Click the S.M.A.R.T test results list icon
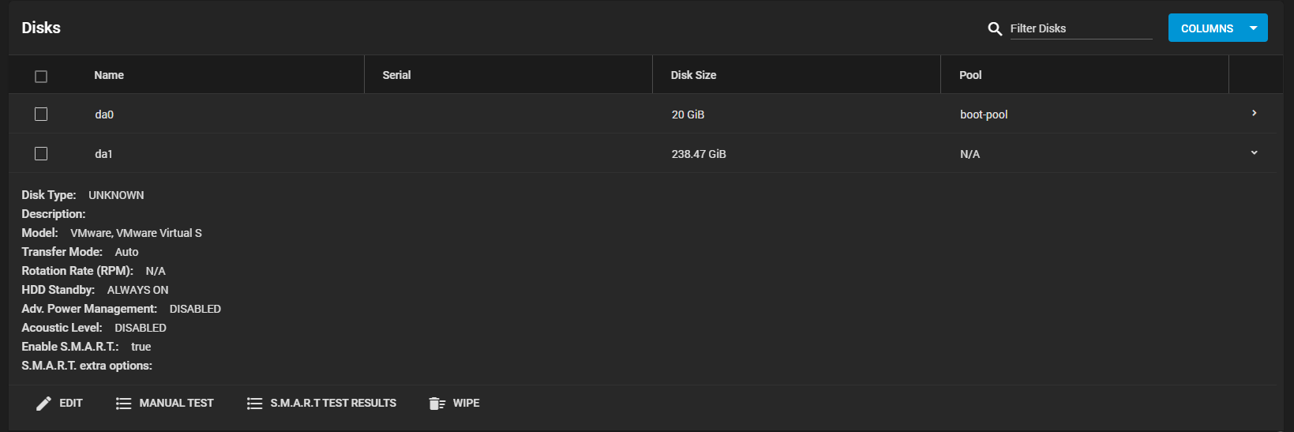1294x432 pixels. [x=254, y=404]
